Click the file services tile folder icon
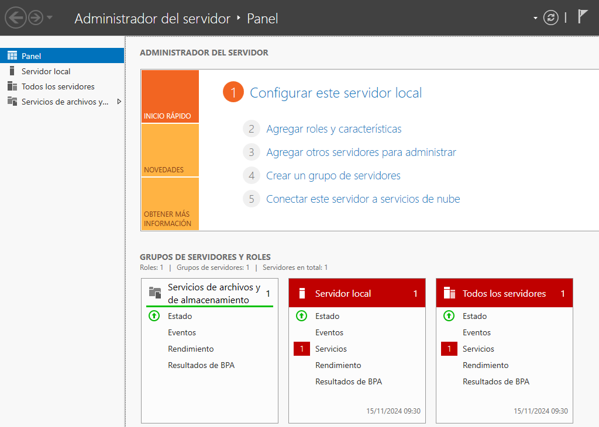599x427 pixels. (154, 293)
